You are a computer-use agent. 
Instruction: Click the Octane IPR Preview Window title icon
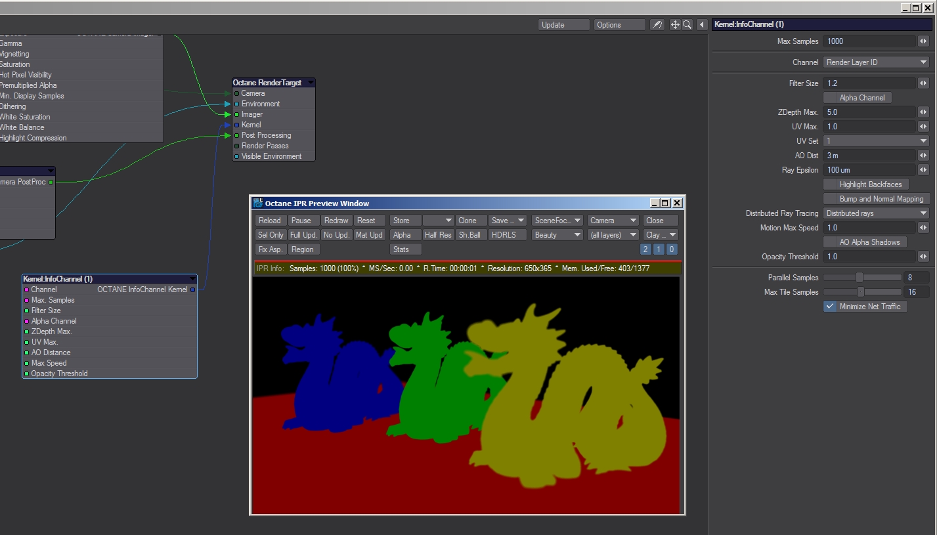click(x=258, y=203)
